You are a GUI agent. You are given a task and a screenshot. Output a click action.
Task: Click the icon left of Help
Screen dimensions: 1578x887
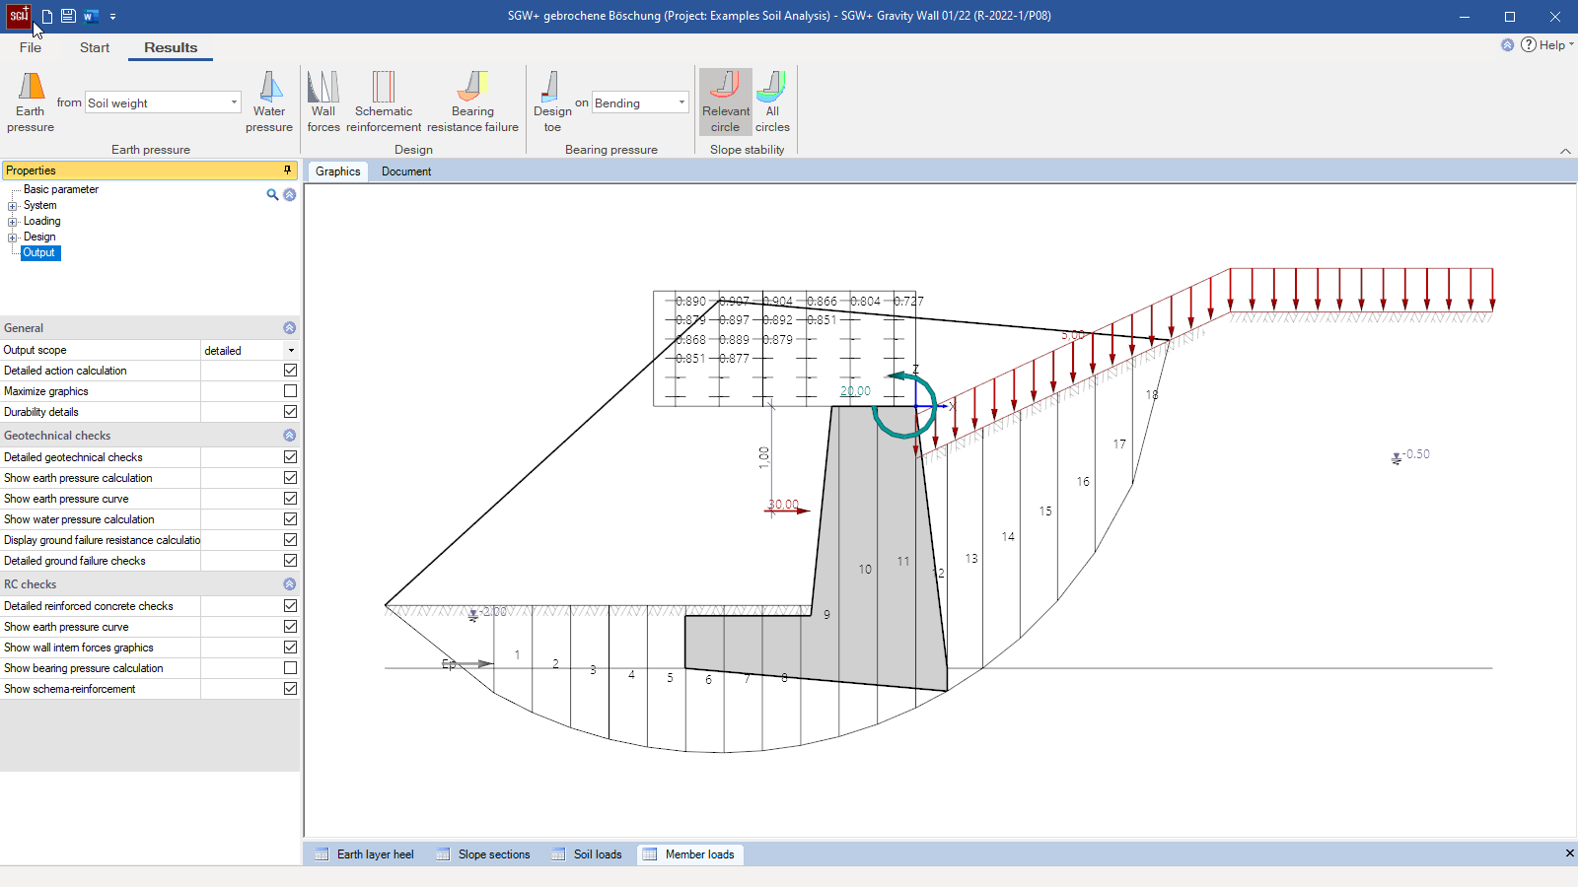tap(1507, 45)
